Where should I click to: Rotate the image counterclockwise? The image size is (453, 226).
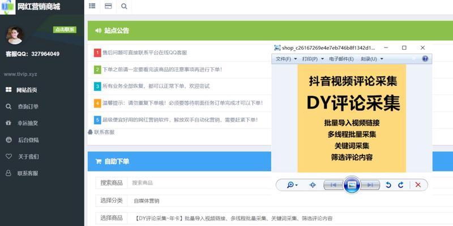tap(388, 185)
